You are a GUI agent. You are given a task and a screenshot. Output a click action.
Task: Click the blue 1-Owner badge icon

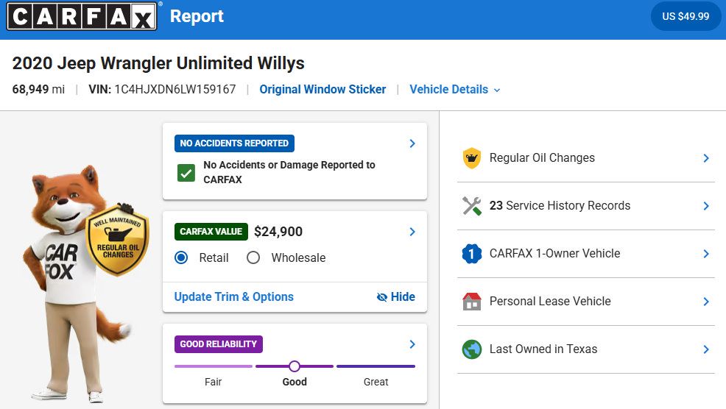click(472, 254)
